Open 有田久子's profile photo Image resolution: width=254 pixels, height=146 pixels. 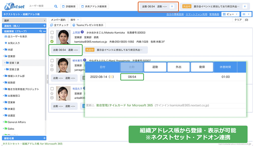pyautogui.click(x=63, y=93)
